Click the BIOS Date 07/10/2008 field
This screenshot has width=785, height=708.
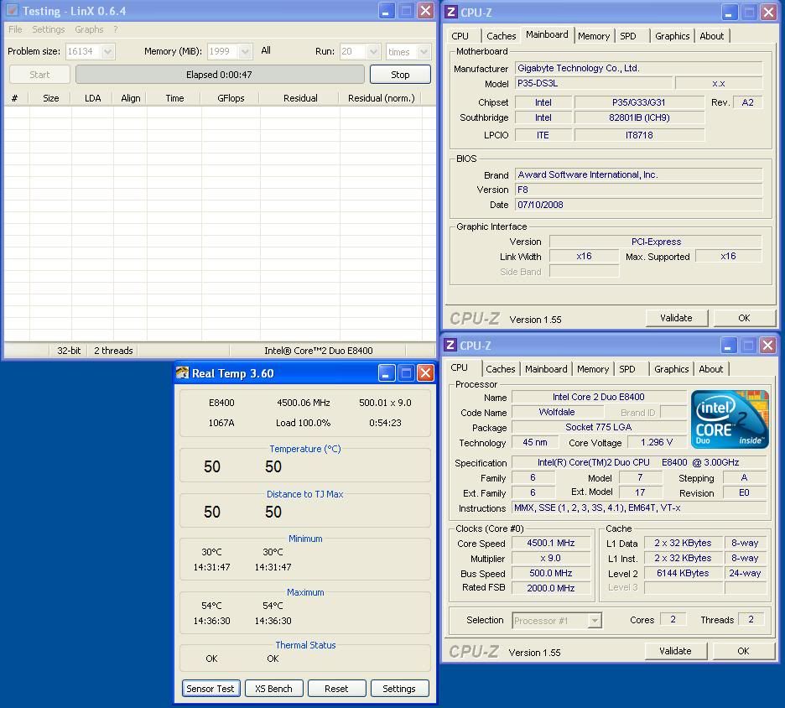pyautogui.click(x=638, y=205)
